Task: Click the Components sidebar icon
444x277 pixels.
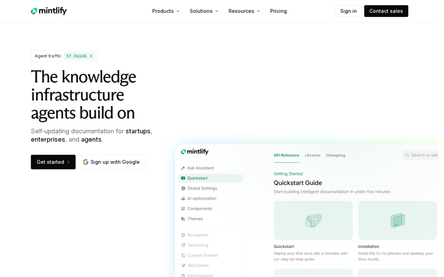Action: [183, 209]
